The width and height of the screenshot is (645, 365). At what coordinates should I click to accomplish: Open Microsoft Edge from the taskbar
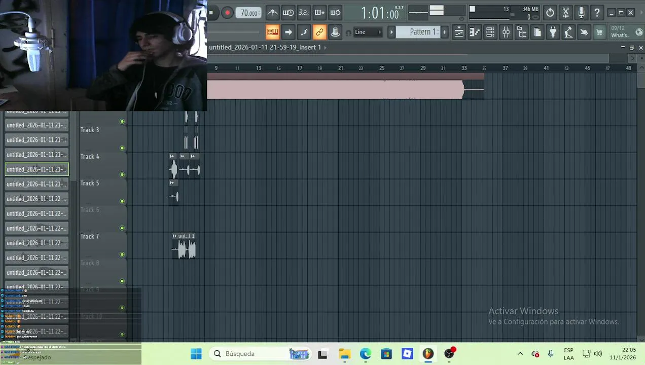(366, 353)
